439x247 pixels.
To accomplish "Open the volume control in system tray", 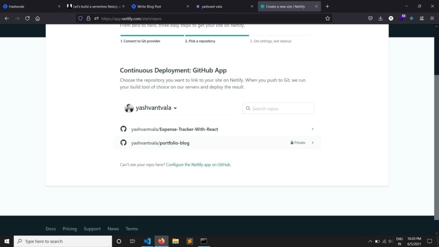I will coord(391,241).
